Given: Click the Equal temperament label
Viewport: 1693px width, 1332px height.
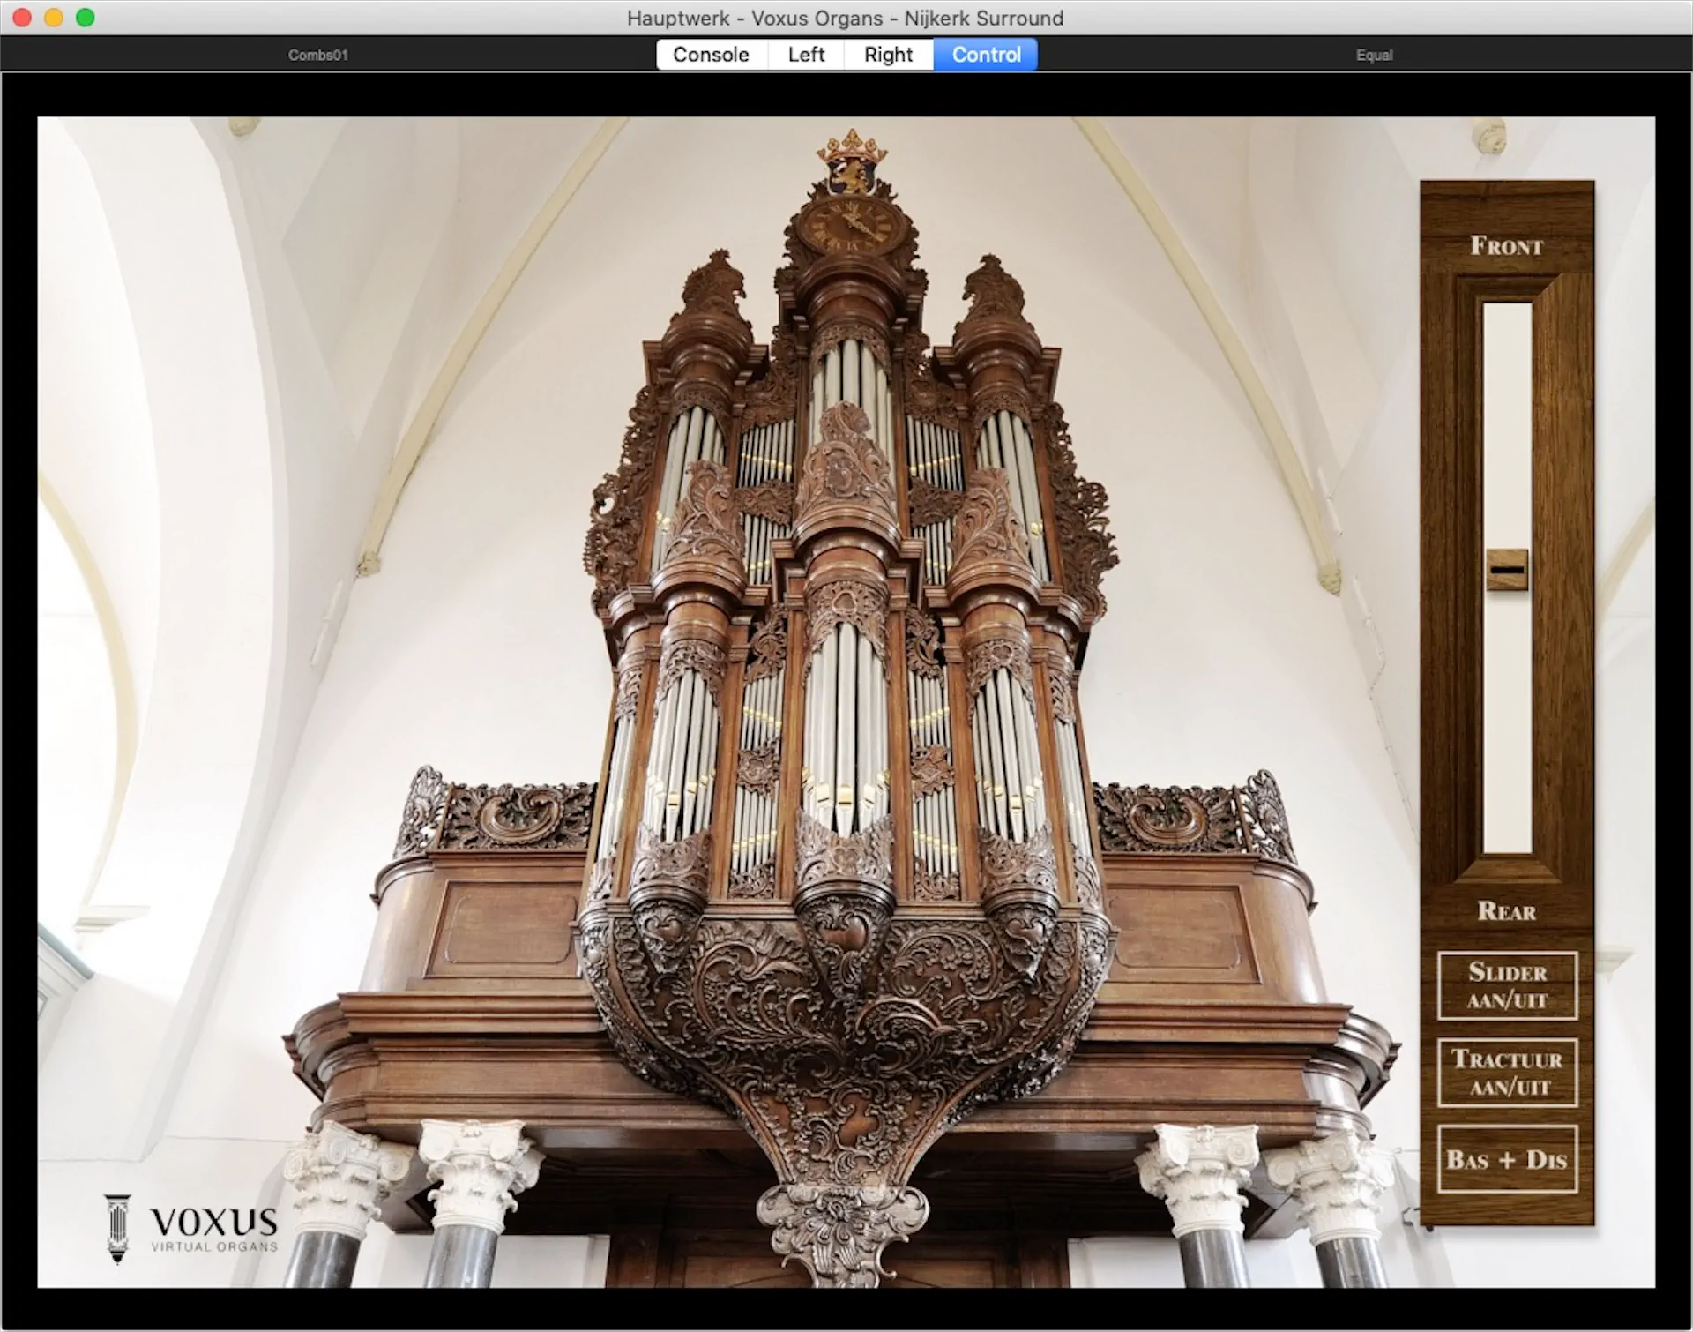Looking at the screenshot, I should (1374, 55).
